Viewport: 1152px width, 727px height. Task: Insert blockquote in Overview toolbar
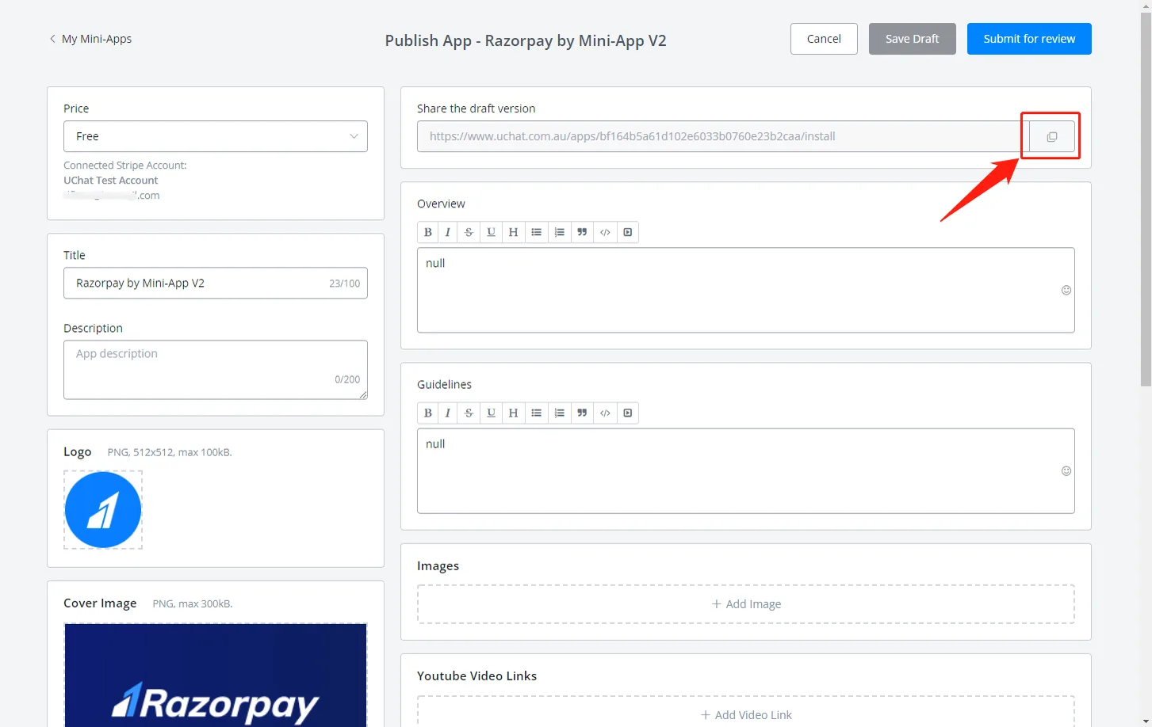(x=583, y=232)
